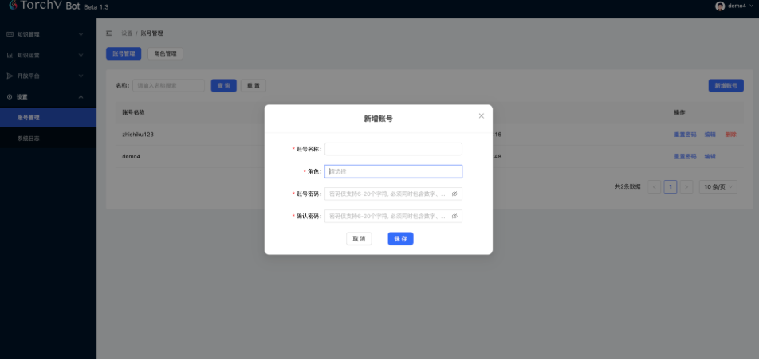Image resolution: width=759 pixels, height=360 pixels.
Task: Click the demo4 user avatar
Action: (720, 6)
